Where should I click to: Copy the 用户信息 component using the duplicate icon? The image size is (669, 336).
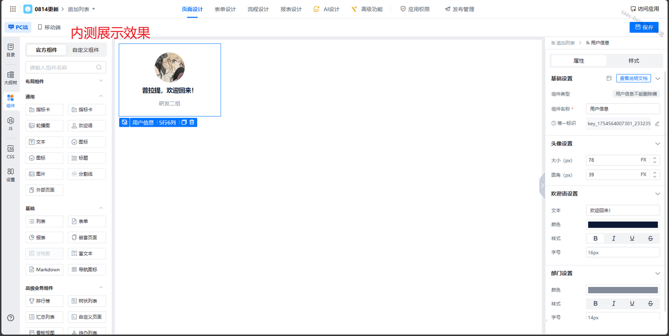(183, 122)
